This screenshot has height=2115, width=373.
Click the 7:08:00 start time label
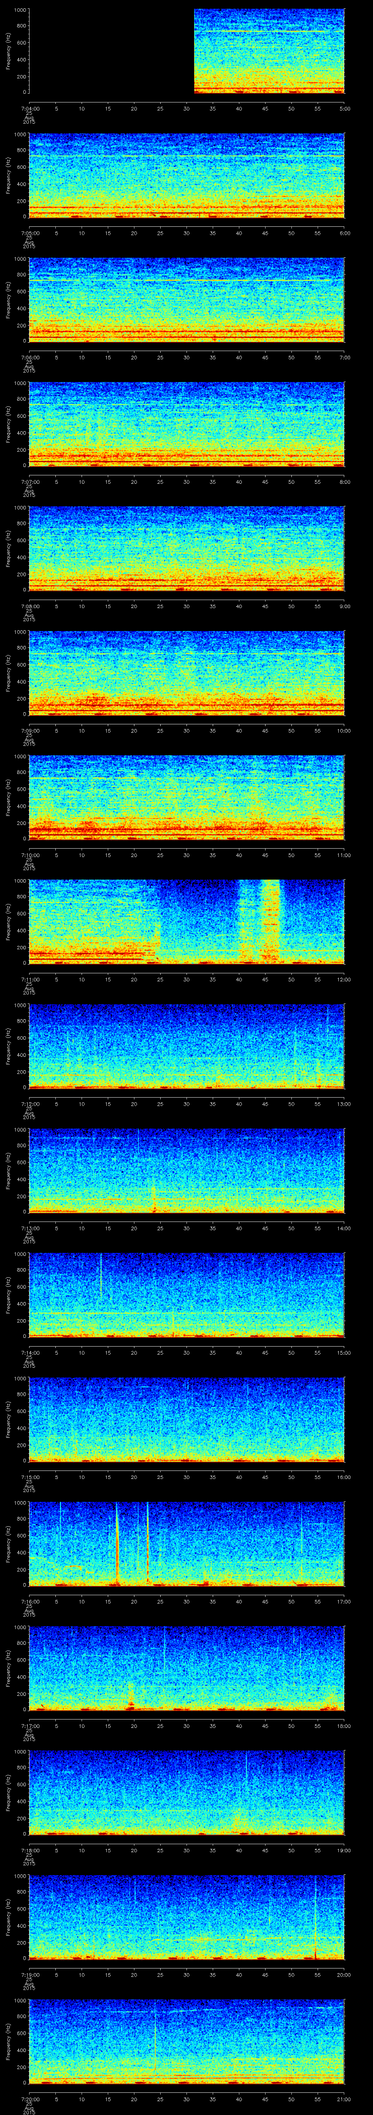coord(30,606)
